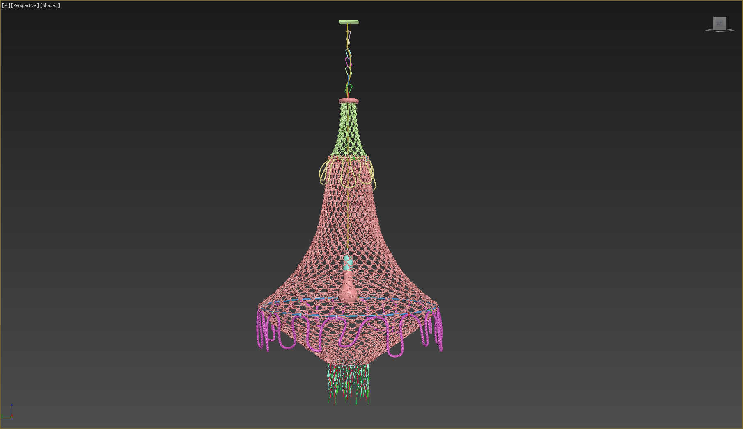Open the [+] viewport general menu
Image resolution: width=743 pixels, height=429 pixels.
6,5
